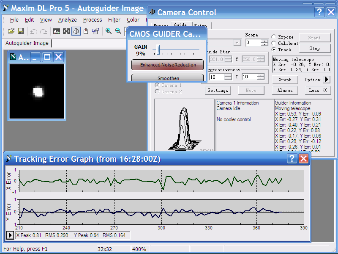
Task: Toggle the Smoothen button in CMOS Guider
Action: click(x=167, y=78)
